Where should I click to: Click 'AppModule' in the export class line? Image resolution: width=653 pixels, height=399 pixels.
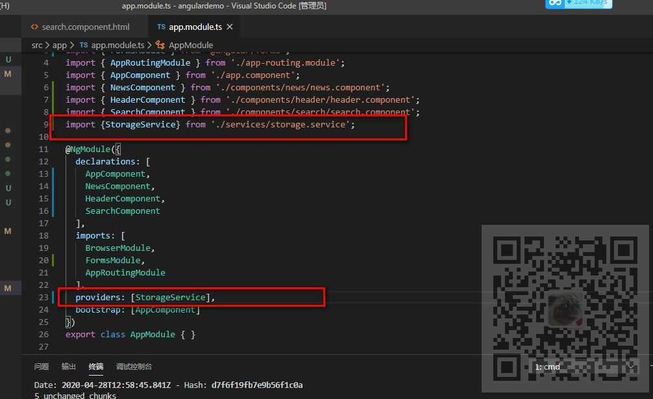coord(153,335)
